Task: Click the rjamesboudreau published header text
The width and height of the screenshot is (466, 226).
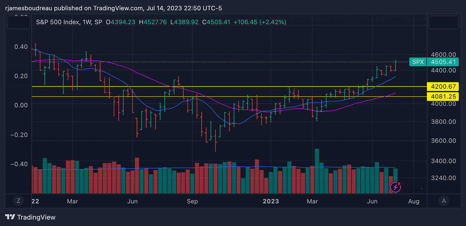Action: point(114,8)
